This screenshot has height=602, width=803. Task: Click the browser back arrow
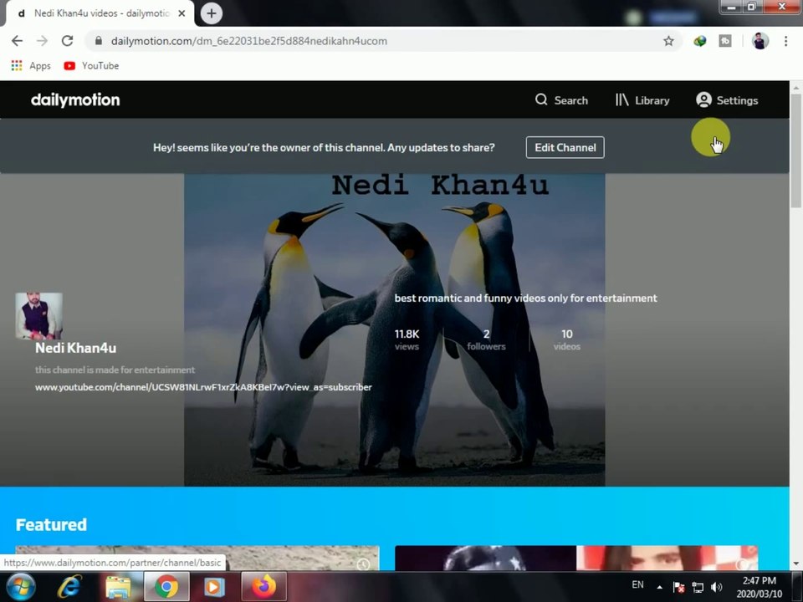[x=17, y=41]
